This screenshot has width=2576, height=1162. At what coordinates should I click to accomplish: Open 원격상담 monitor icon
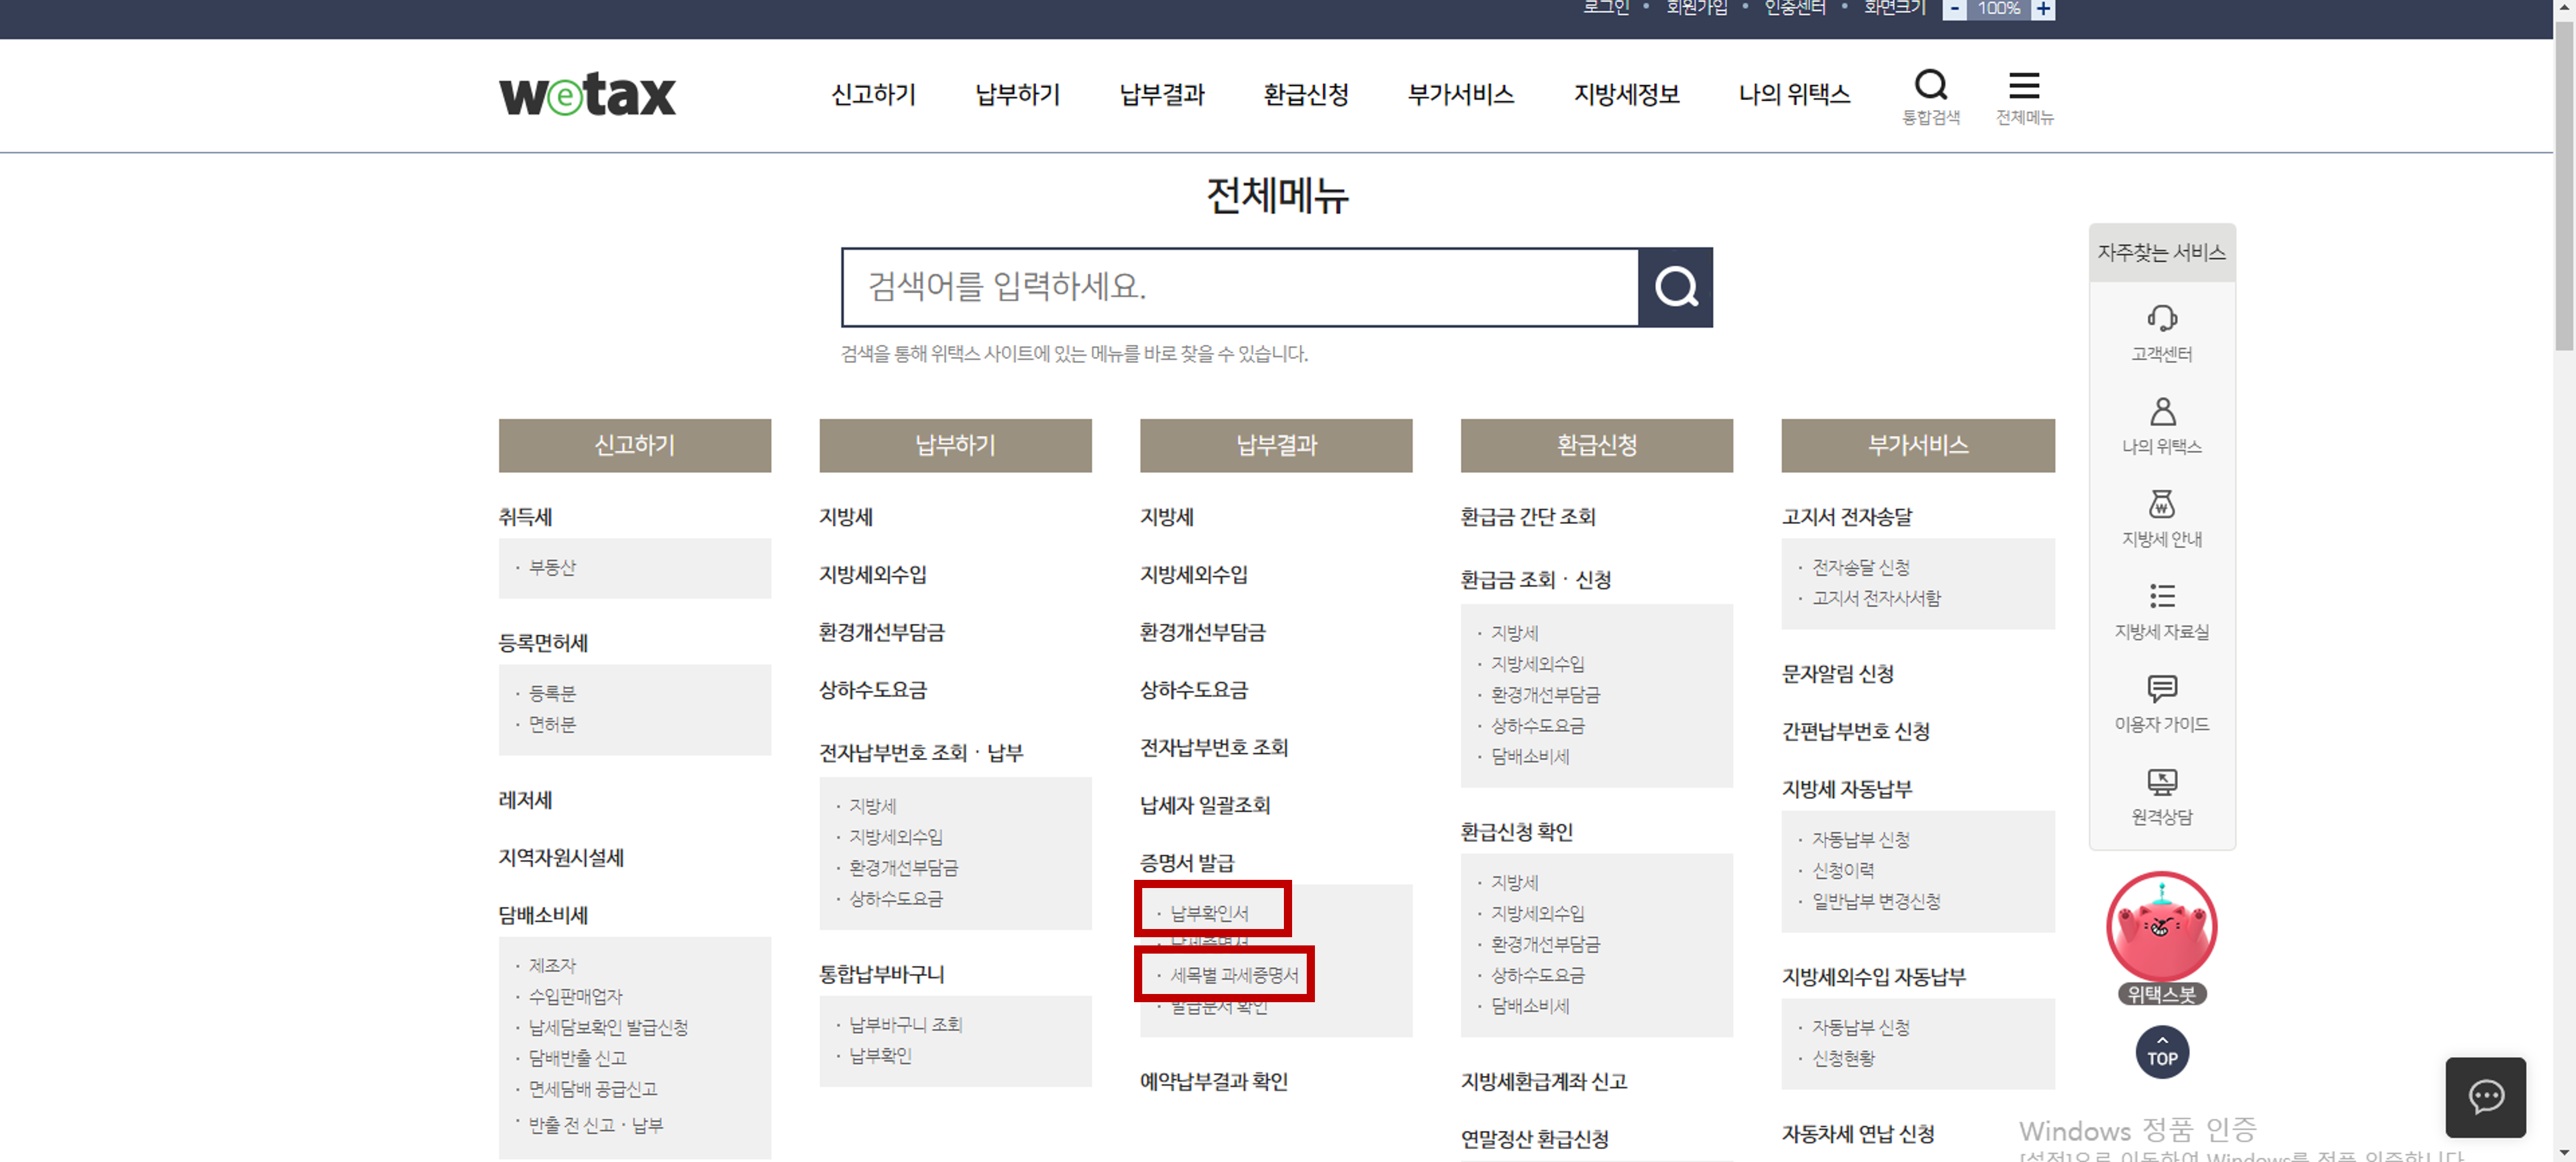point(2161,781)
